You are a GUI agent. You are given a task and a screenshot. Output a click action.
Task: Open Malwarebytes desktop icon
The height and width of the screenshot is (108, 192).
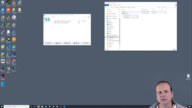14,55
